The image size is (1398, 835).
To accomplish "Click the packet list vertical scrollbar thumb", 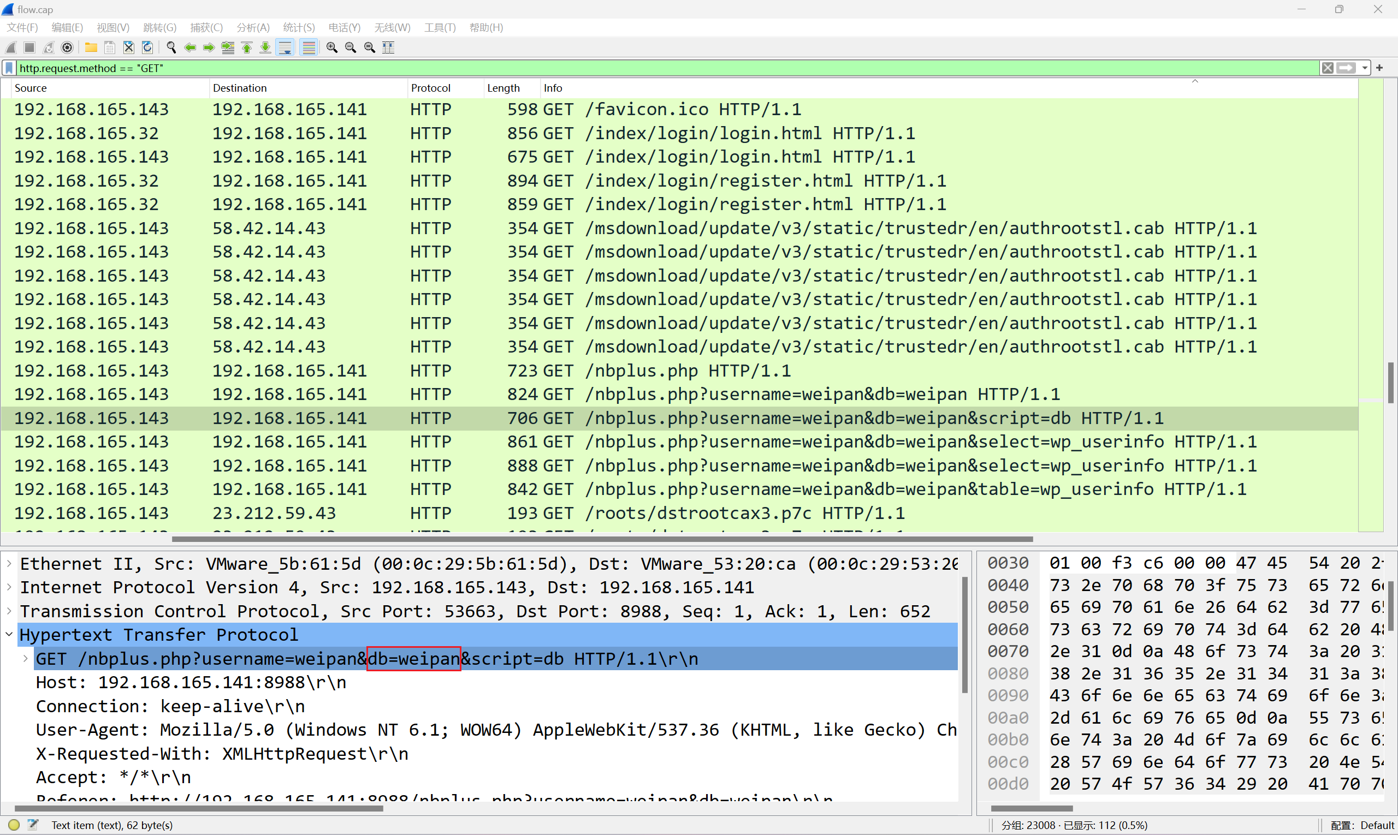I will [x=1391, y=383].
